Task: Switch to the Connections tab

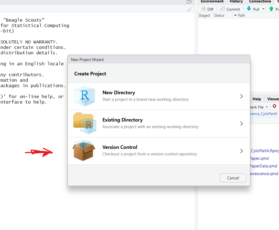Action: [x=260, y=2]
